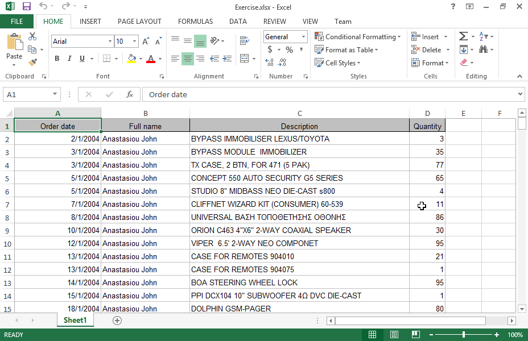Expand the font size dropdown
Viewport: 528px width, 341px height.
(x=134, y=41)
